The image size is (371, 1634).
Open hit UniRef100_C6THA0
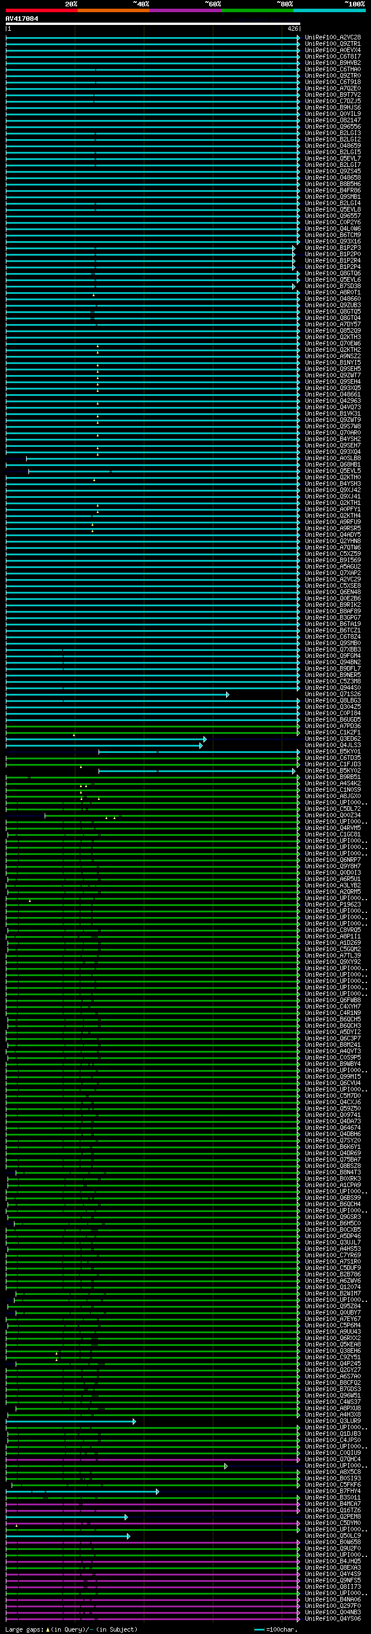(x=332, y=69)
